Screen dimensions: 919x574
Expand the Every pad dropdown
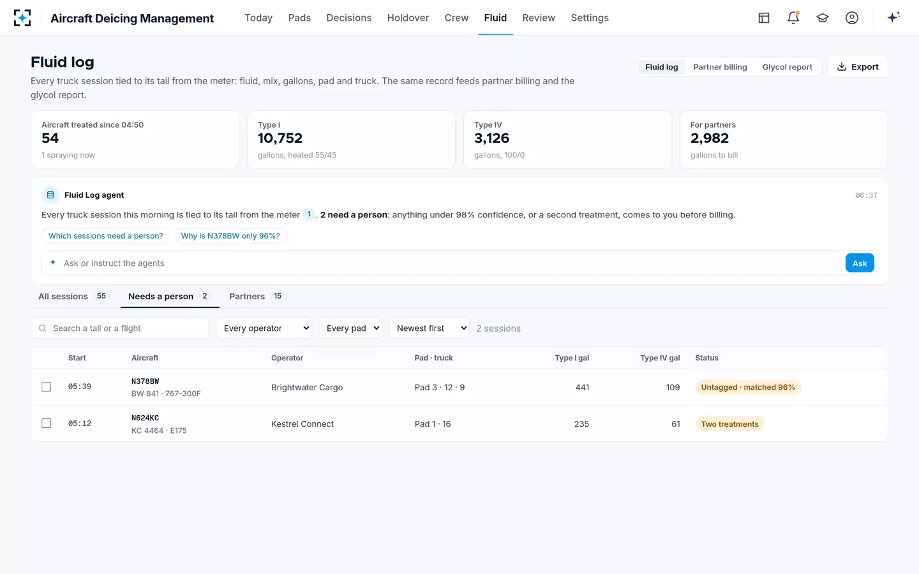pos(350,328)
